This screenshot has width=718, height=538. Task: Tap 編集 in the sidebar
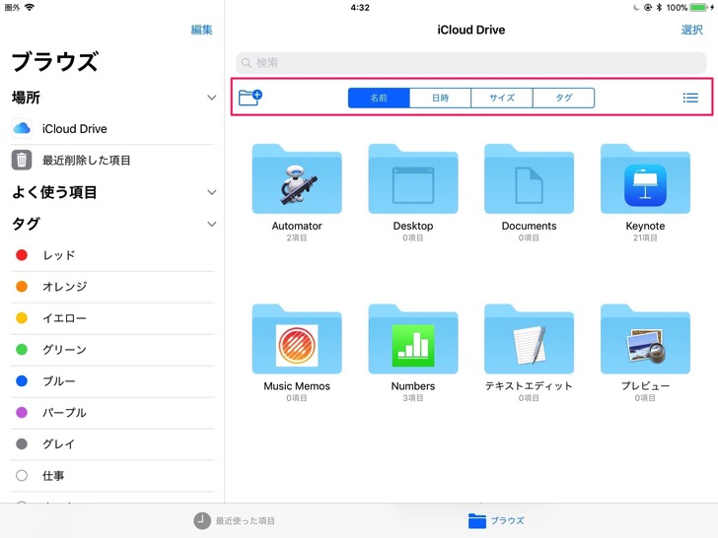[201, 30]
